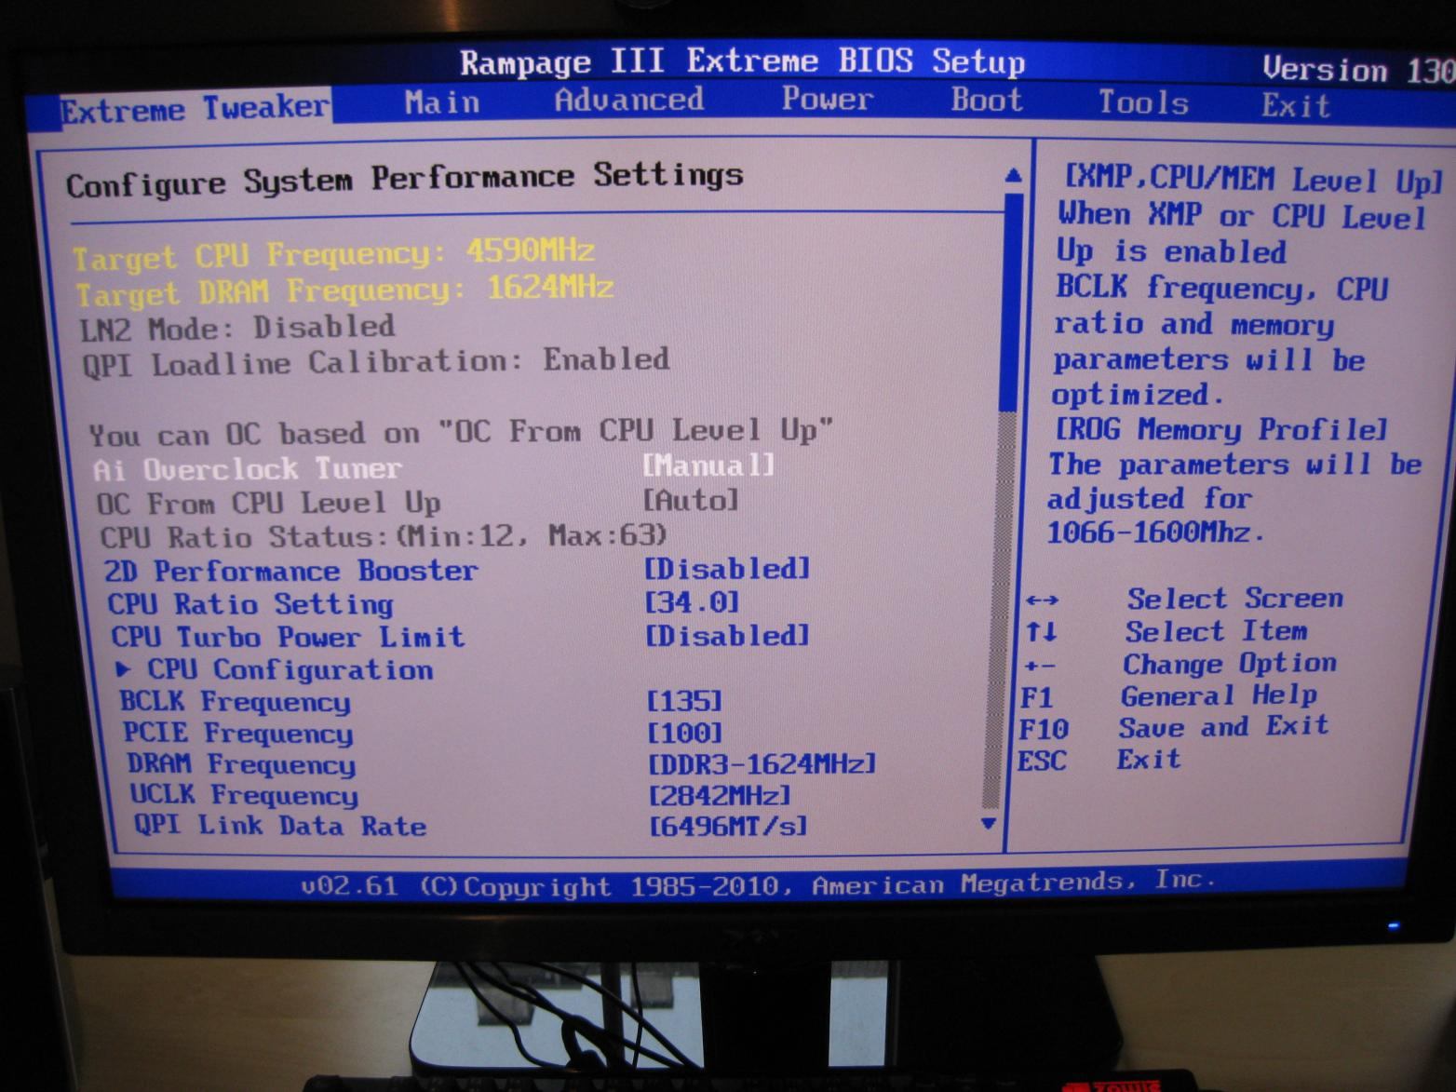Click the settings list scrollbar thumb
Viewport: 1456px width, 1092px height.
tap(1009, 302)
